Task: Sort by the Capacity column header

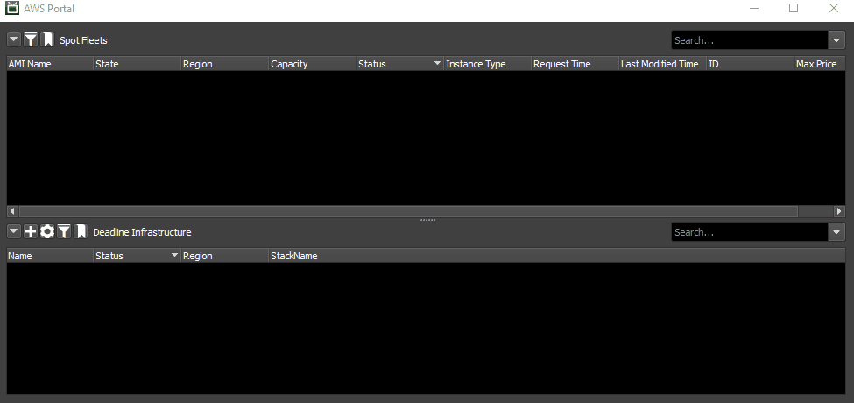Action: tap(313, 64)
